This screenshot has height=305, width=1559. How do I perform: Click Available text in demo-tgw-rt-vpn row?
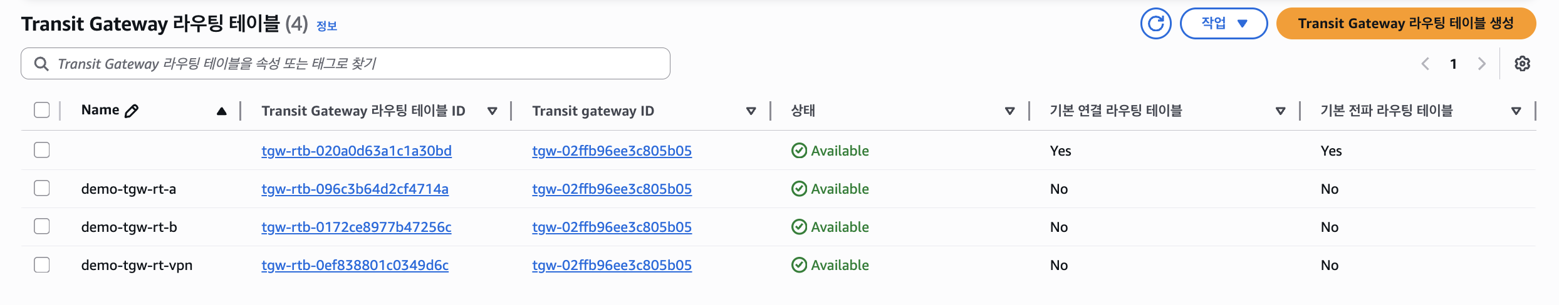pyautogui.click(x=840, y=265)
